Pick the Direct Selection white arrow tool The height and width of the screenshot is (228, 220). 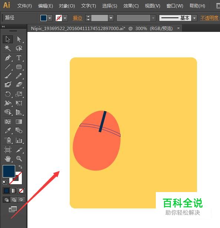click(19, 39)
